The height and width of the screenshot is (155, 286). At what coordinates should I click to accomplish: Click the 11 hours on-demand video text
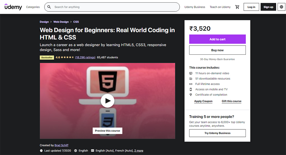click(212, 73)
